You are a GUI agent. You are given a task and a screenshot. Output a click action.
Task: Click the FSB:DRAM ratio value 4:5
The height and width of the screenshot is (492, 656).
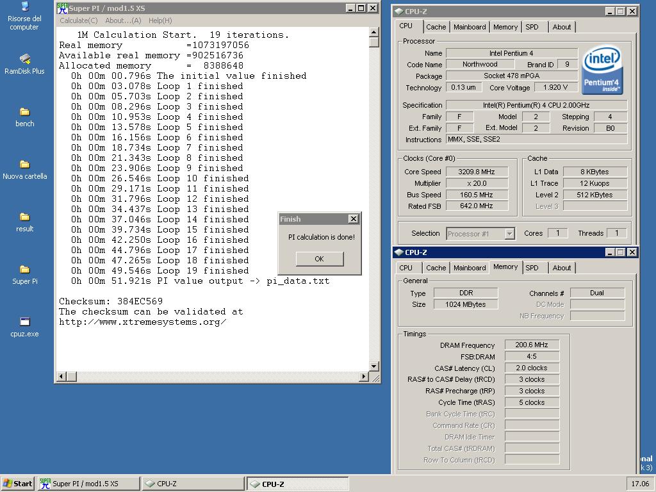[x=532, y=356]
